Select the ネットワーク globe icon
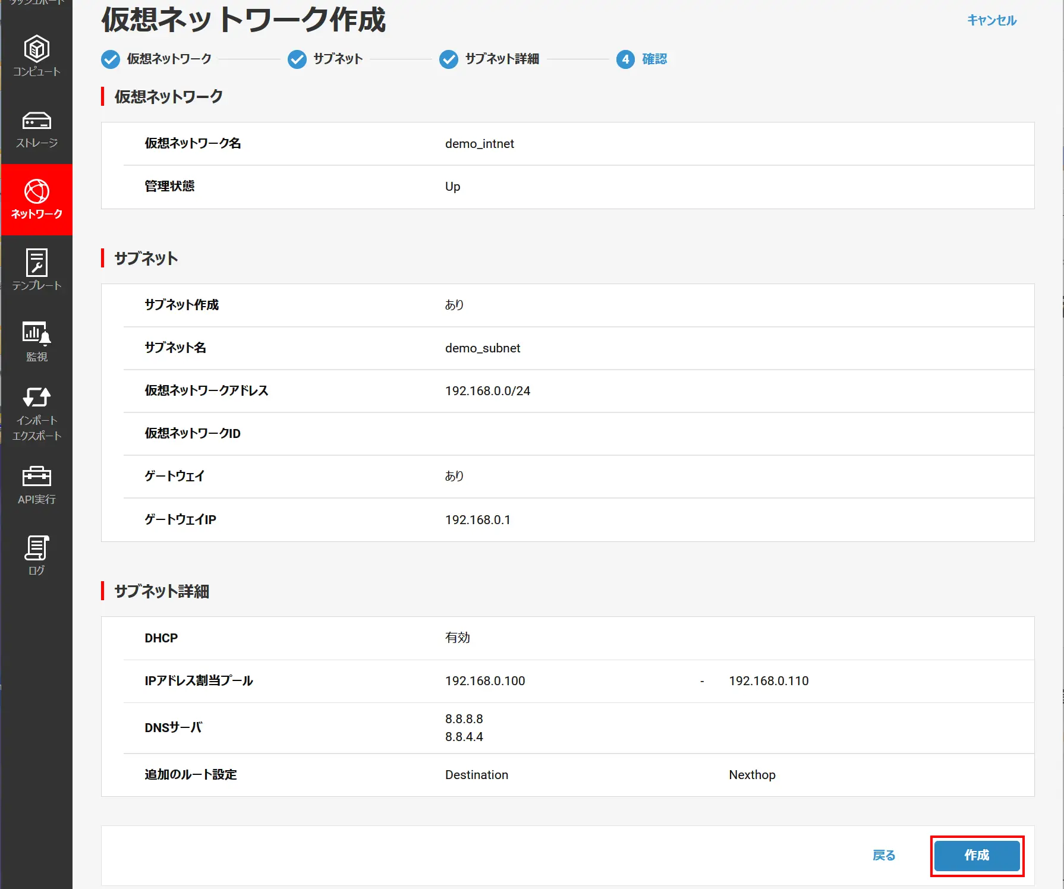The height and width of the screenshot is (889, 1064). [x=36, y=191]
